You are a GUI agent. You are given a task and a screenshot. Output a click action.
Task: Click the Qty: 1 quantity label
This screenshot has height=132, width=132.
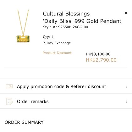tap(48, 37)
